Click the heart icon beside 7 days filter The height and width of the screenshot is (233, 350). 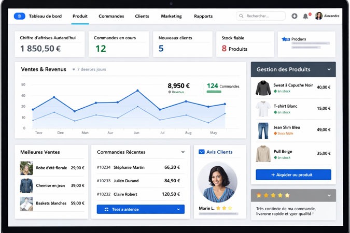pos(74,69)
